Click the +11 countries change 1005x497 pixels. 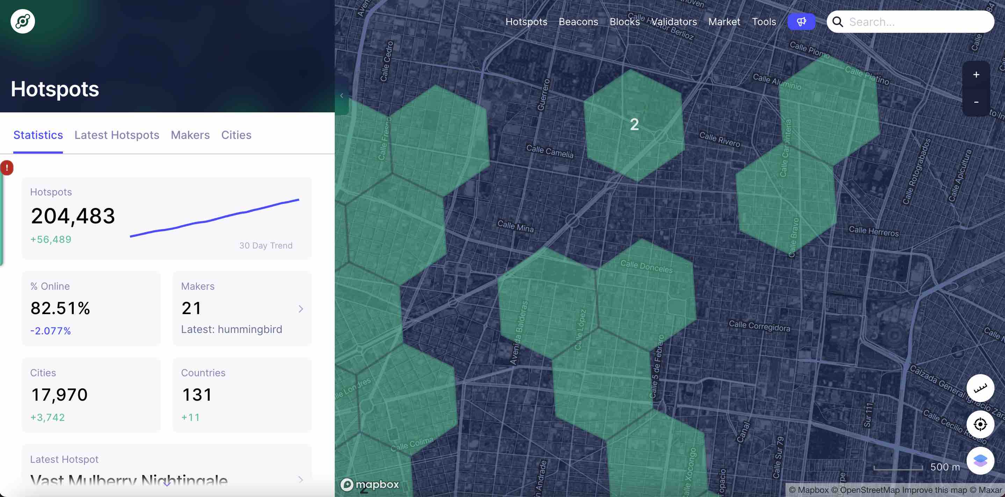(x=191, y=417)
